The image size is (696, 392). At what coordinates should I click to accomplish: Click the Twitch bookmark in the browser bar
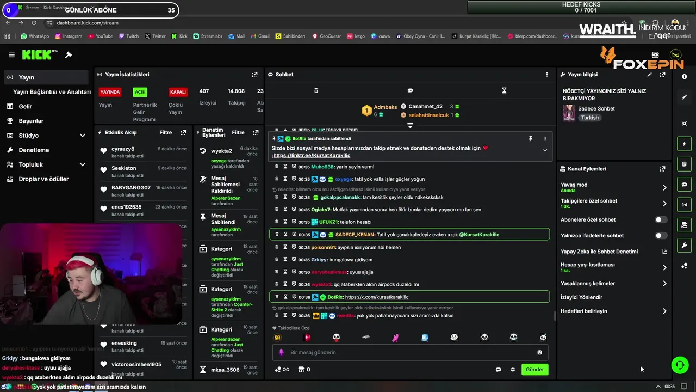click(128, 36)
